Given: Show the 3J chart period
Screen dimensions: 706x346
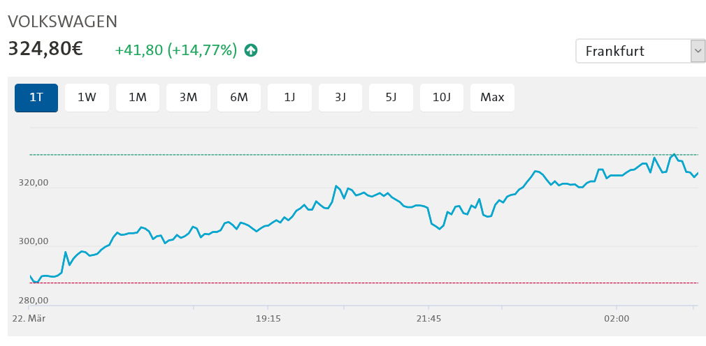Looking at the screenshot, I should 340,98.
